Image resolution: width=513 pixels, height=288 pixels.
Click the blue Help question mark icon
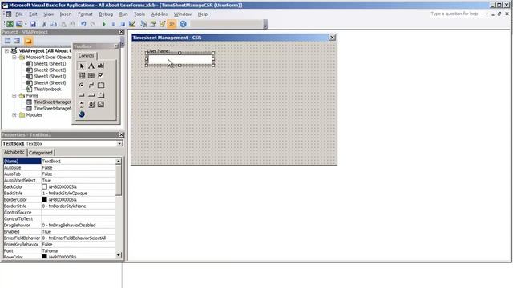183,24
